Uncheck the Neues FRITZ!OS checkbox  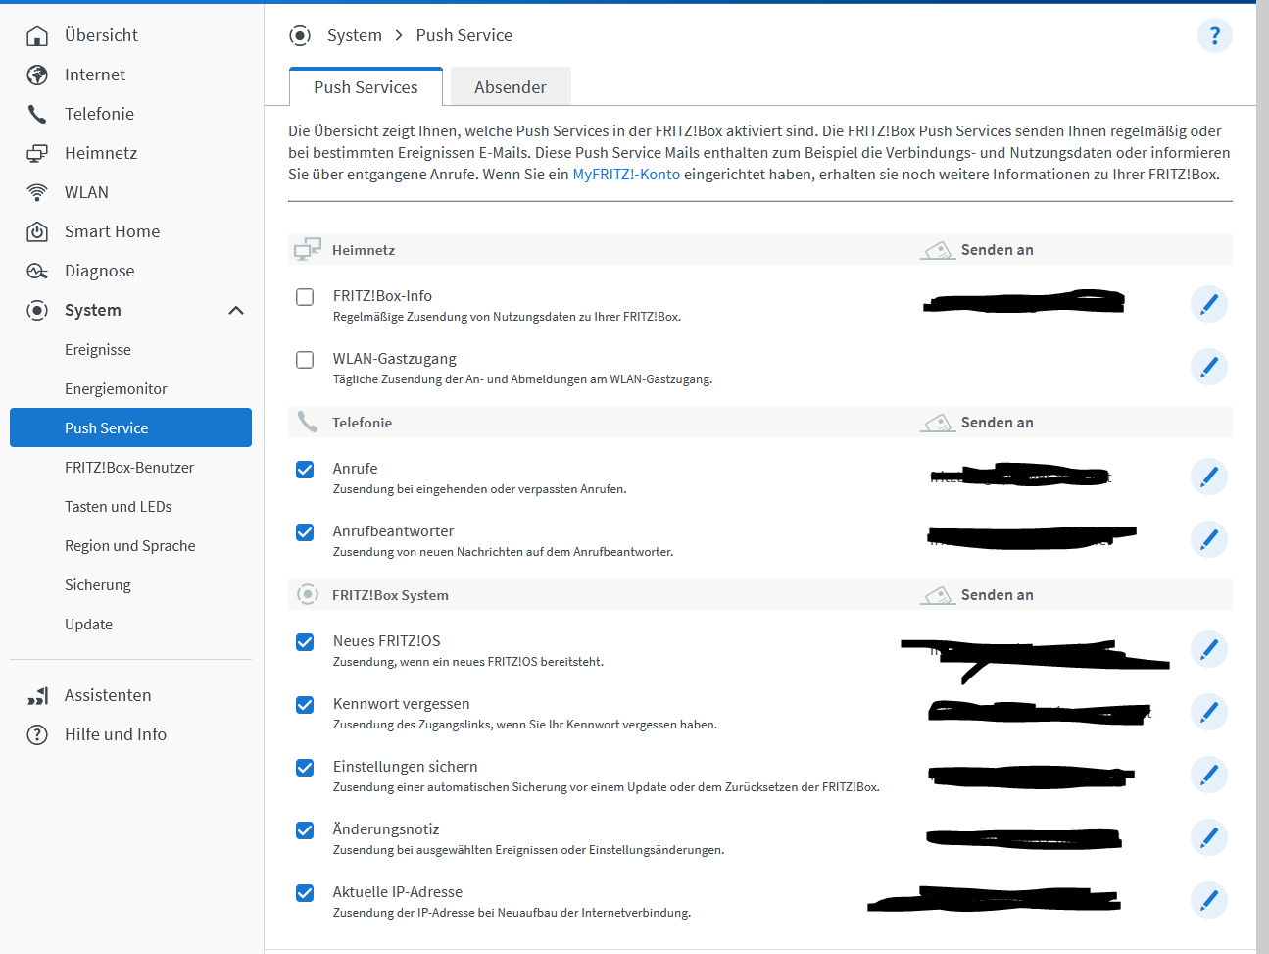(305, 642)
